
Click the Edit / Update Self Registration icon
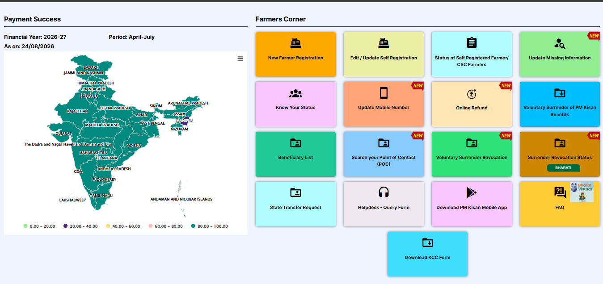pos(384,43)
